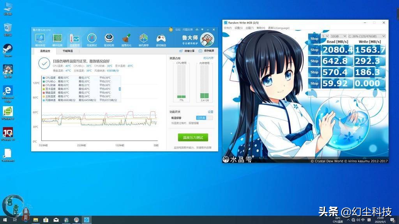This screenshot has height=224, width=399.
Task: Open the test count dropdown showing 5
Action: 325,36
